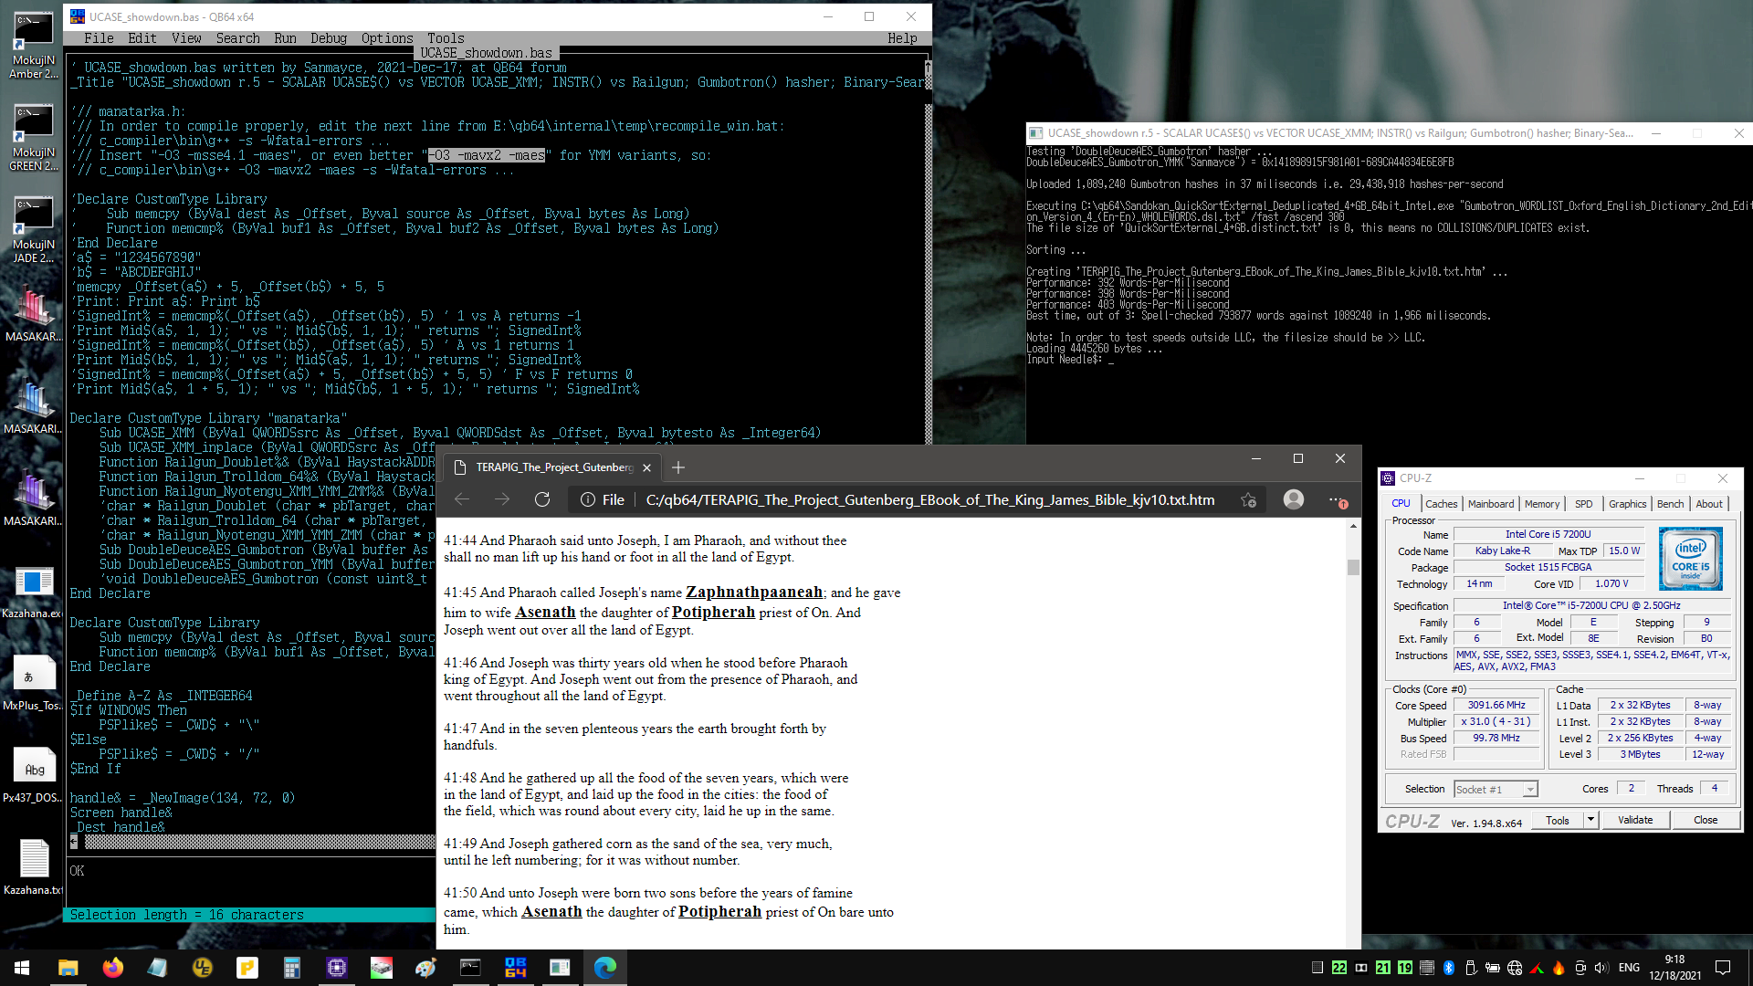The height and width of the screenshot is (986, 1753).
Task: Open the browser profile avatar
Action: 1294,499
